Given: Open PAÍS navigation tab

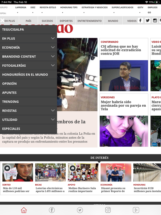Looking at the screenshot, I should pyautogui.click(x=29, y=21).
